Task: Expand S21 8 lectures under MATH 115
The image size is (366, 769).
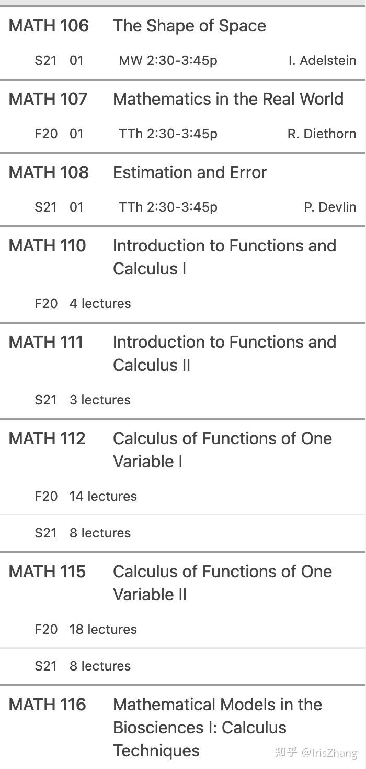Action: click(x=83, y=666)
